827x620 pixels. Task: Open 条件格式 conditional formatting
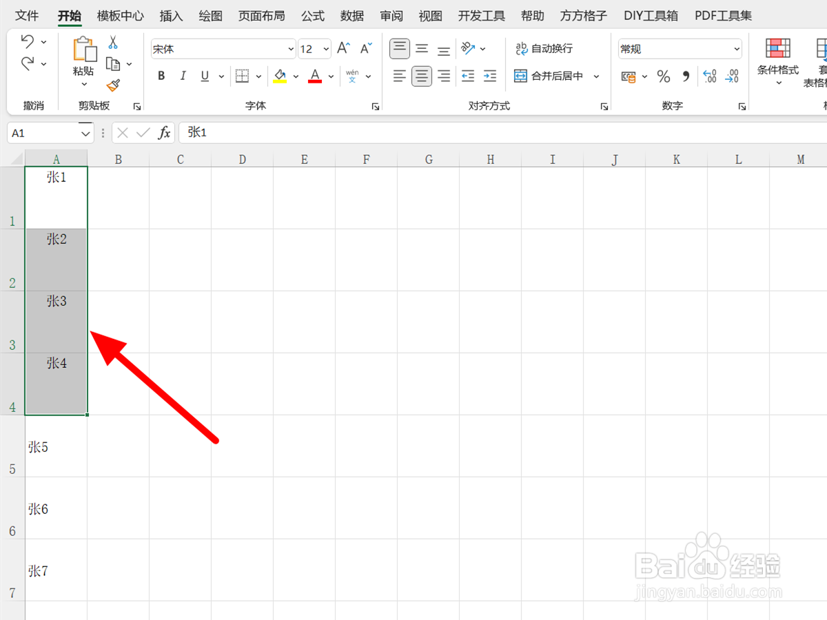(778, 62)
